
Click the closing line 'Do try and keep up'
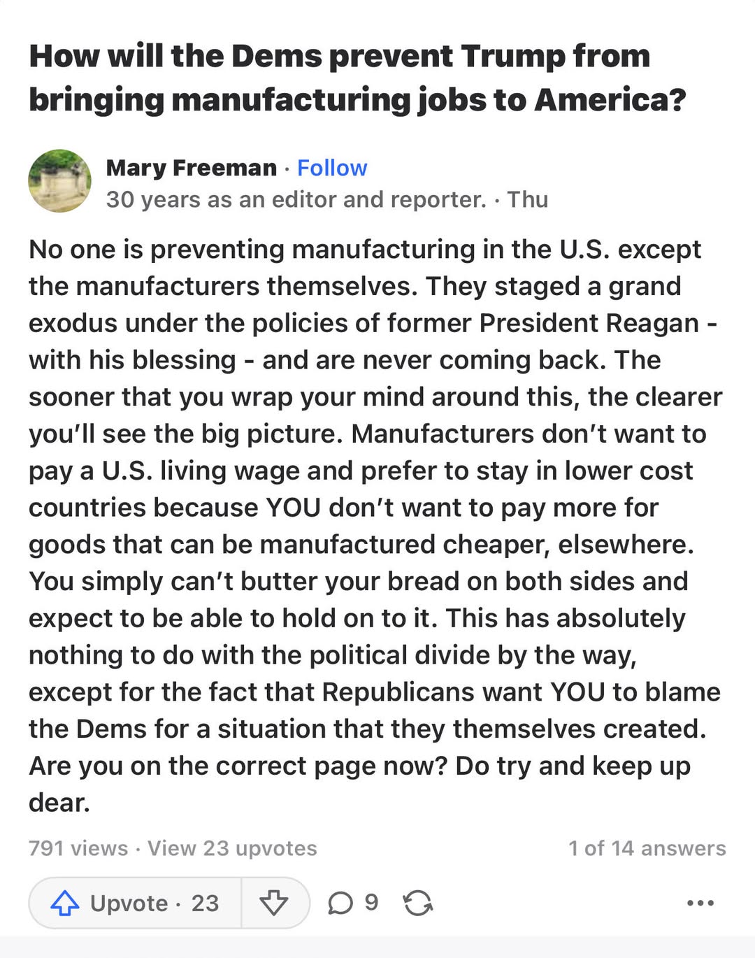(573, 766)
